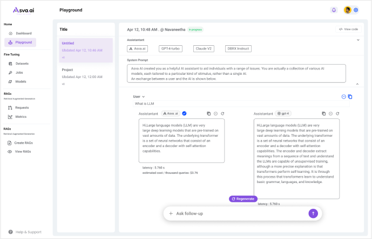Click the Regenerate button
The image size is (372, 239).
click(243, 199)
